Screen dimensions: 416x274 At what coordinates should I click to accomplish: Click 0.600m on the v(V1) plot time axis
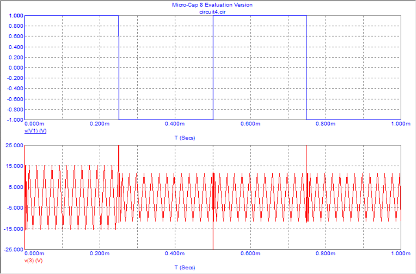click(250, 124)
